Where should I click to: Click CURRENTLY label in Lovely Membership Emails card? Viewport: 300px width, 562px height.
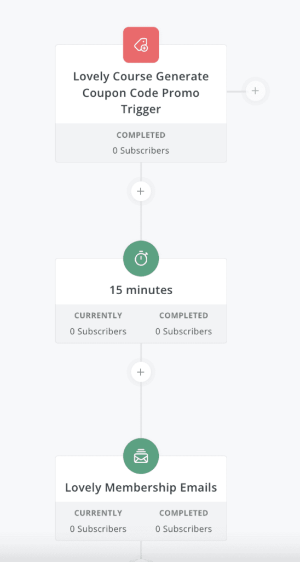[99, 513]
